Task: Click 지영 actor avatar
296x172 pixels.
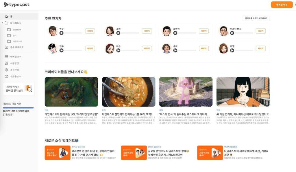Action: pyautogui.click(x=224, y=48)
